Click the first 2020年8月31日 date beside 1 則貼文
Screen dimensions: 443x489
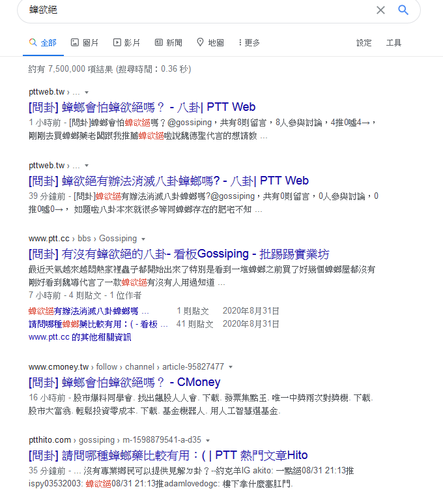[x=251, y=311]
